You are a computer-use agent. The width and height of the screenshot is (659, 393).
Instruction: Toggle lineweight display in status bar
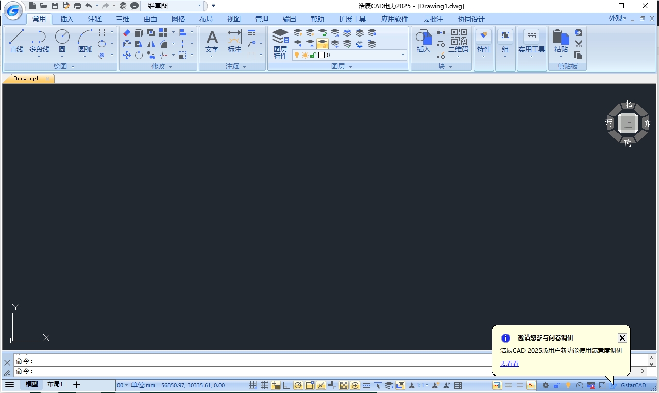click(x=366, y=385)
